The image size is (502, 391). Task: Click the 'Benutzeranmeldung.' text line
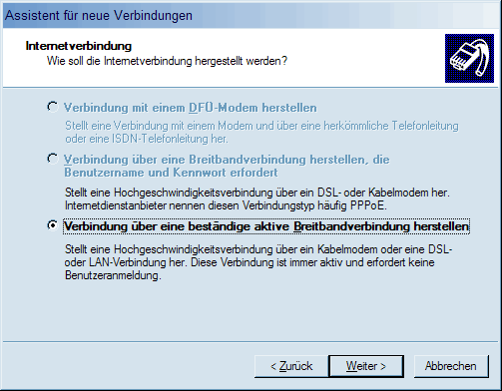pyautogui.click(x=113, y=275)
